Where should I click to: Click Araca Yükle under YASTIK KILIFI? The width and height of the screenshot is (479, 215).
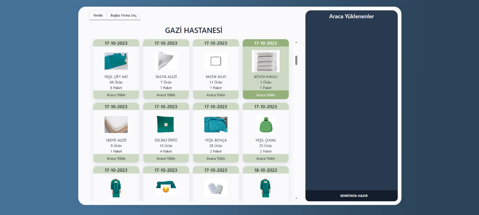[x=216, y=95]
